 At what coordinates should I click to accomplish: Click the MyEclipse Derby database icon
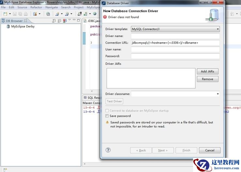[x=8, y=26]
